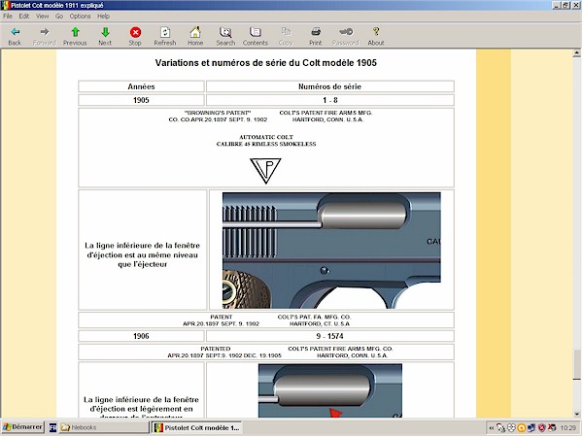This screenshot has height=437, width=583.
Task: Return to the Home page
Action: coord(195,36)
